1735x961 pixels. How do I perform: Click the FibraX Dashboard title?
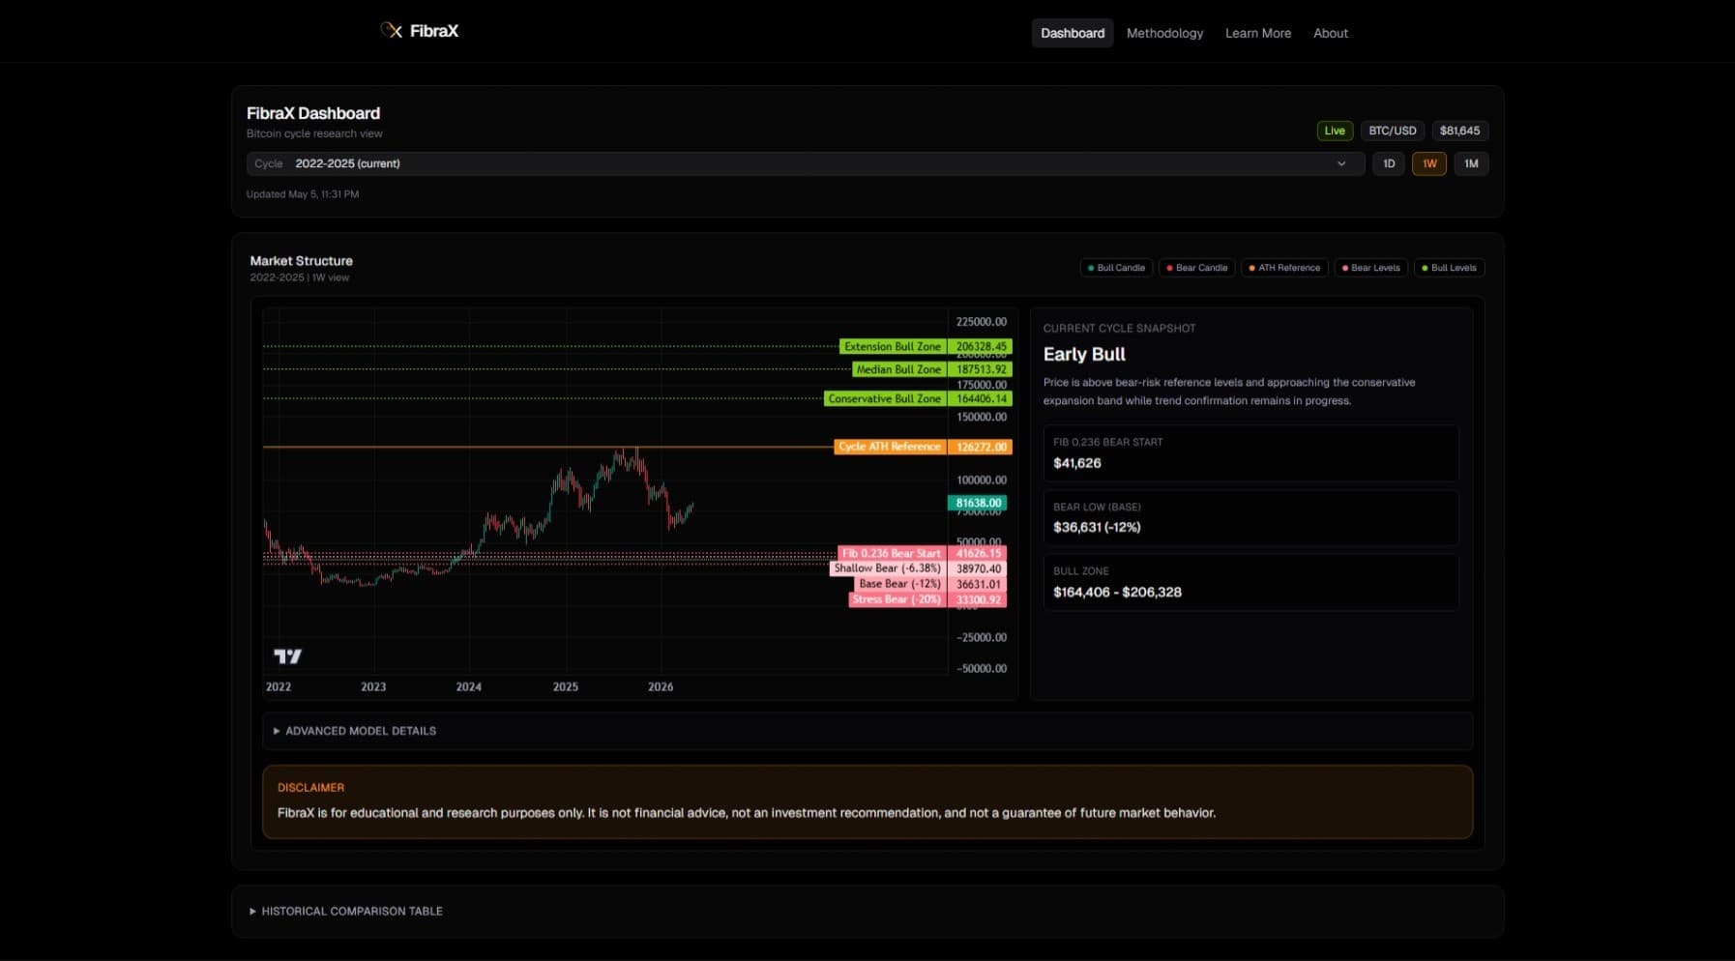(312, 113)
